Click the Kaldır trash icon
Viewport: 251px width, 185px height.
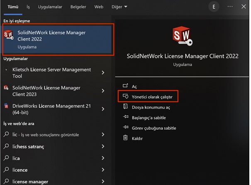[x=125, y=138]
